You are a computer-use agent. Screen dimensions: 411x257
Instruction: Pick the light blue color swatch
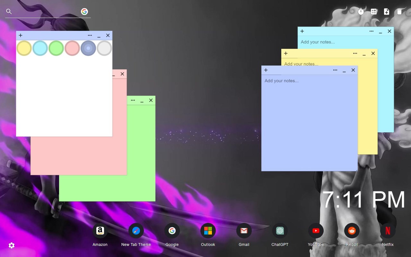(40, 48)
